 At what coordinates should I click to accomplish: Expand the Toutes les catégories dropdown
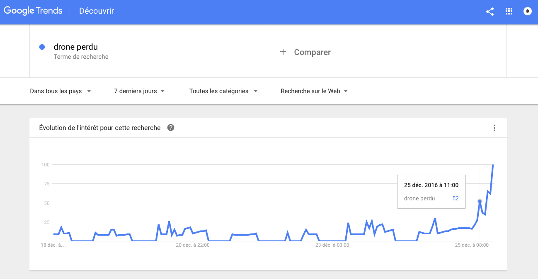click(x=223, y=91)
